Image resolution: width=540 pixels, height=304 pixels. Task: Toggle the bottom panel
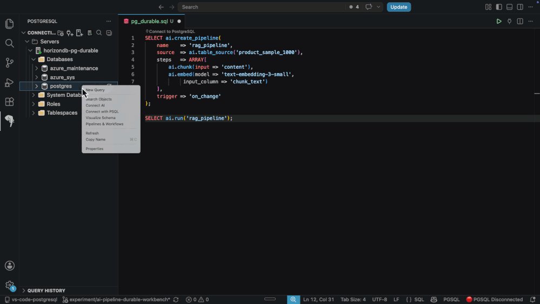509,7
